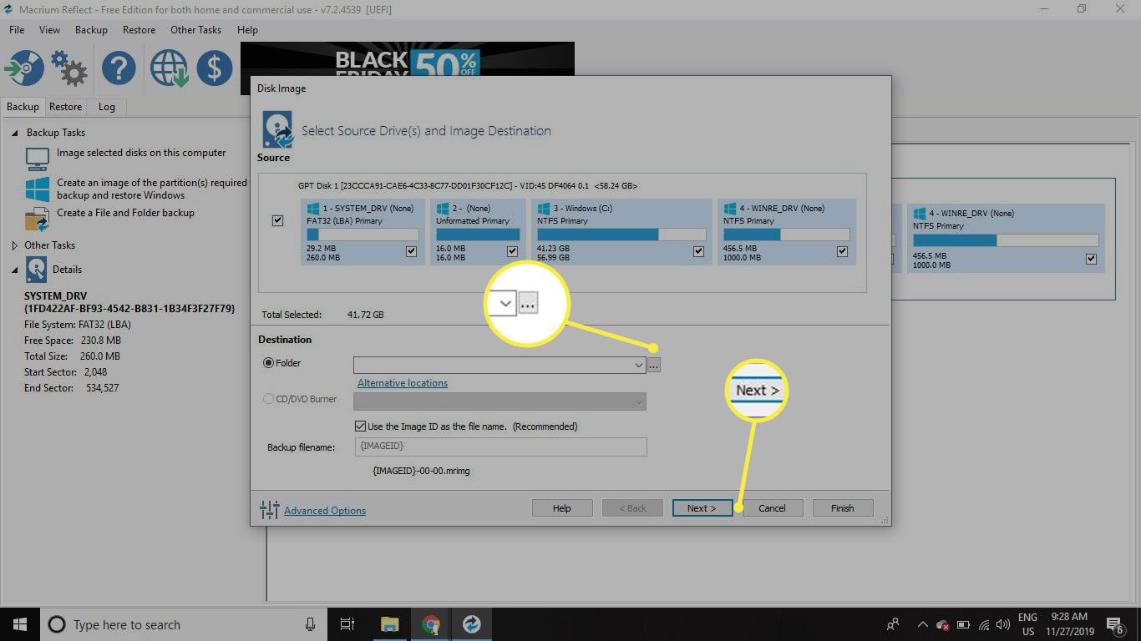Click the dialog Help button
1141x641 pixels.
tap(562, 507)
